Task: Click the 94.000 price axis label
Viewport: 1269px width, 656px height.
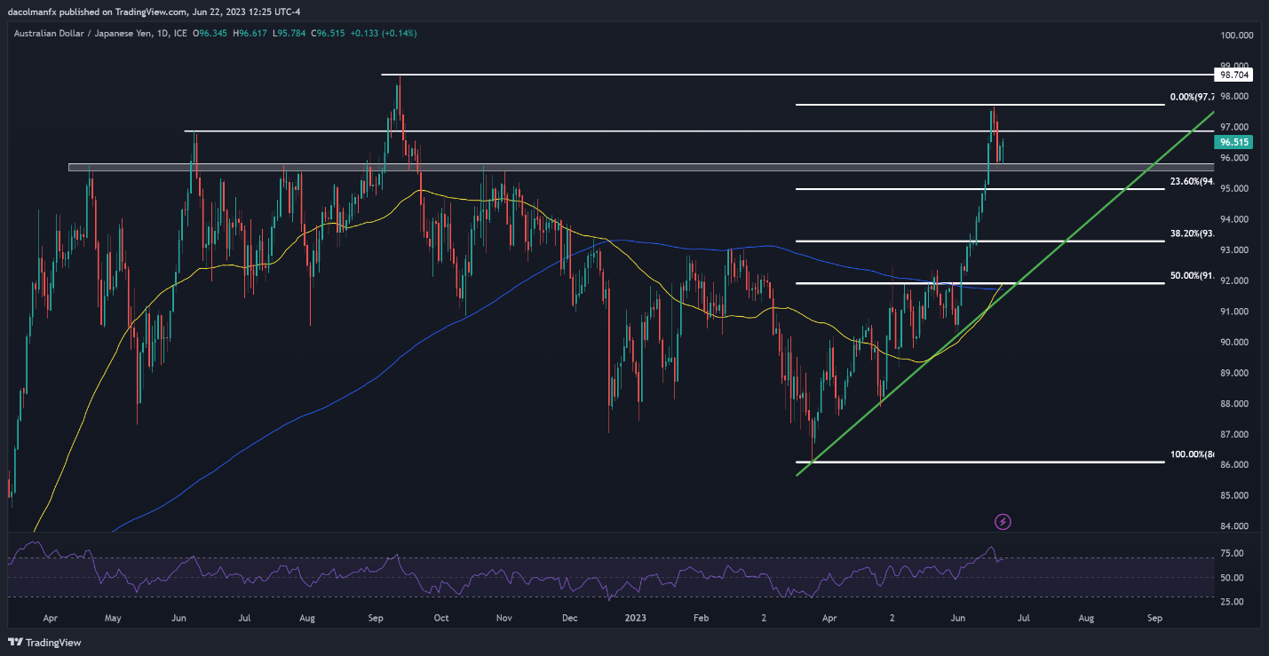Action: point(1236,219)
